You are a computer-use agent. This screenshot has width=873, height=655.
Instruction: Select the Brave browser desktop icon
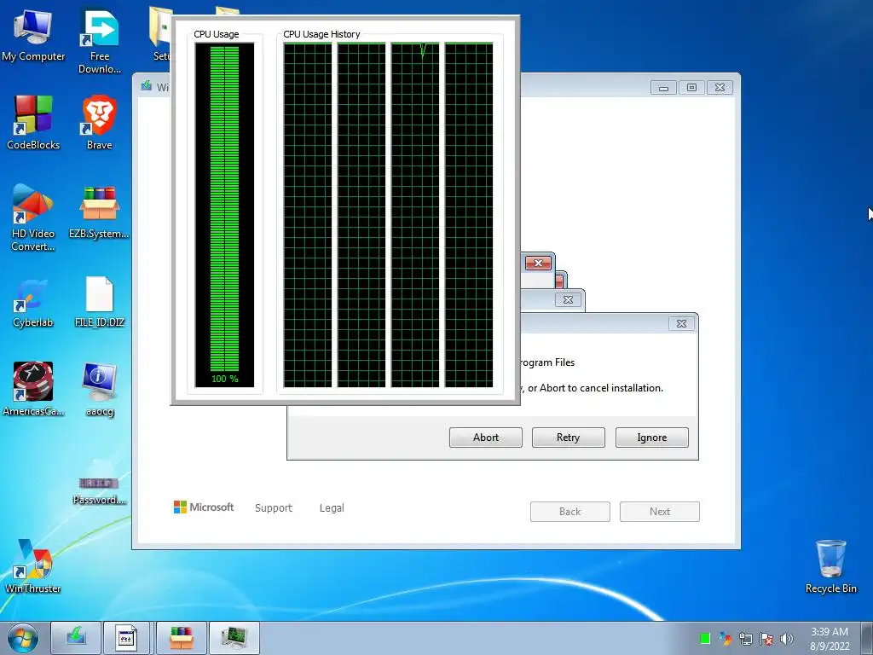(99, 123)
